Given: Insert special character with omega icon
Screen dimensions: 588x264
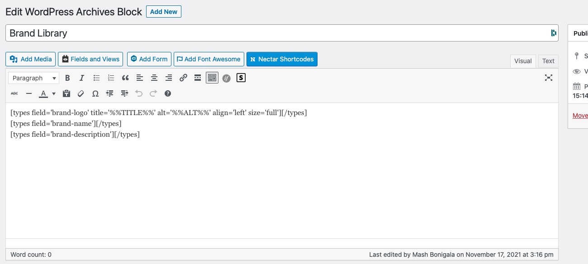Looking at the screenshot, I should coord(95,93).
